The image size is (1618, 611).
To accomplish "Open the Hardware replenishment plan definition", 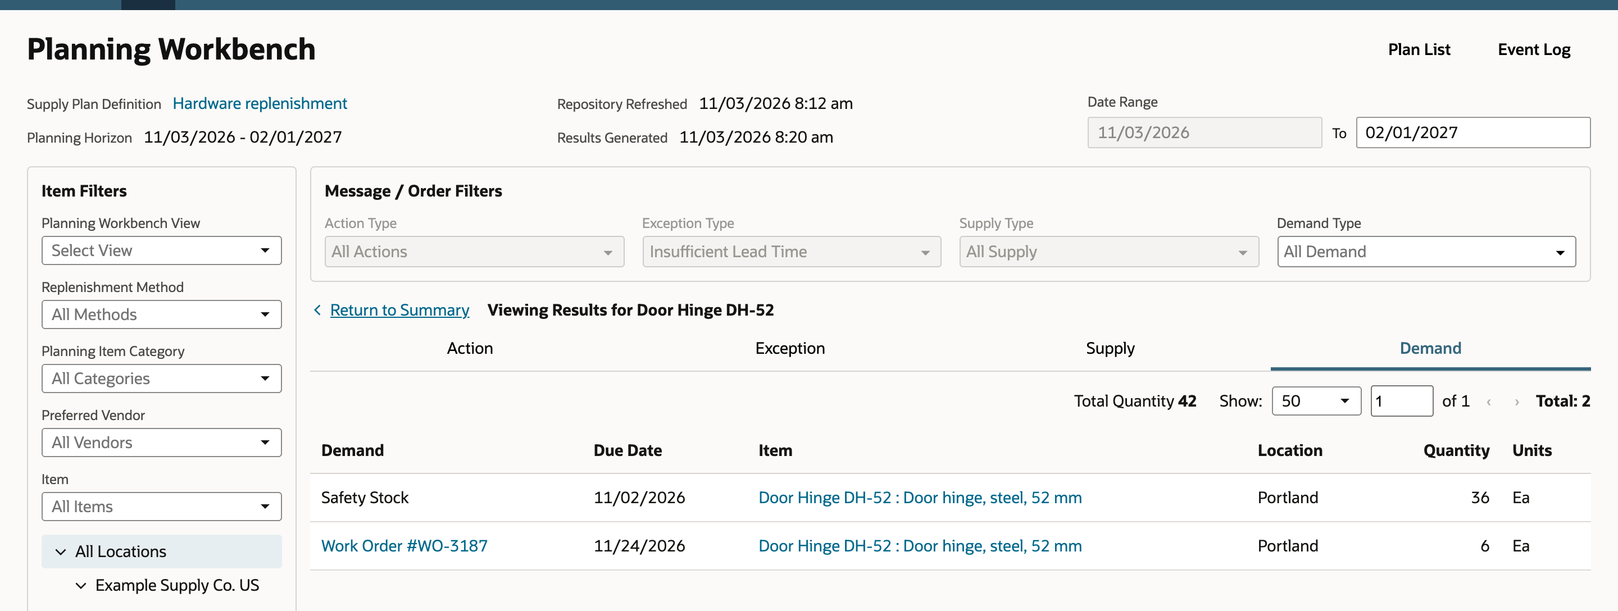I will (260, 104).
